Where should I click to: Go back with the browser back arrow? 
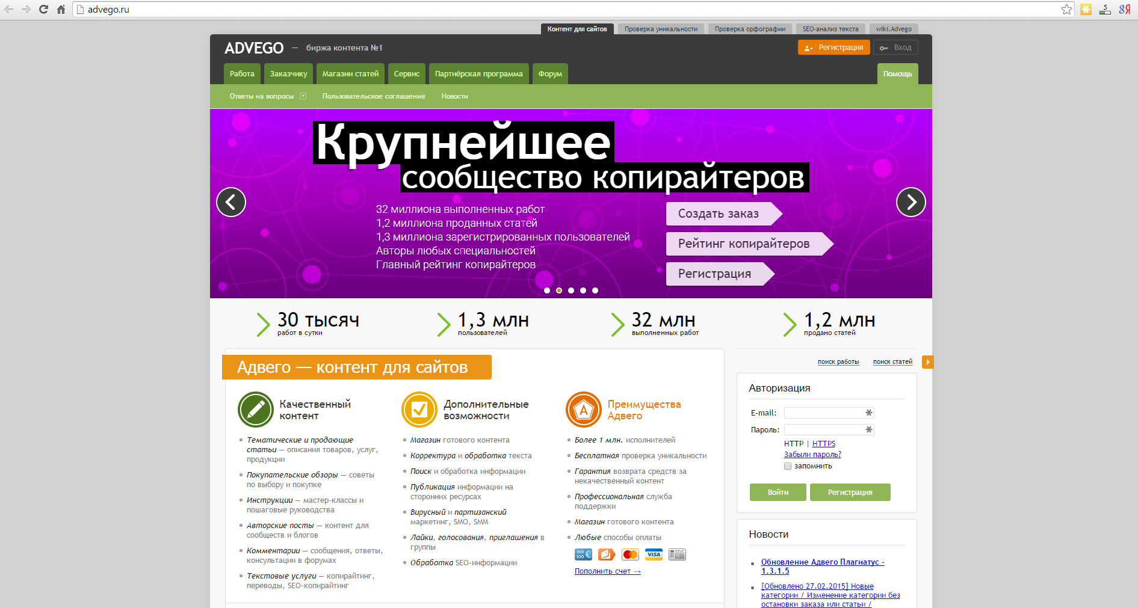coord(9,9)
